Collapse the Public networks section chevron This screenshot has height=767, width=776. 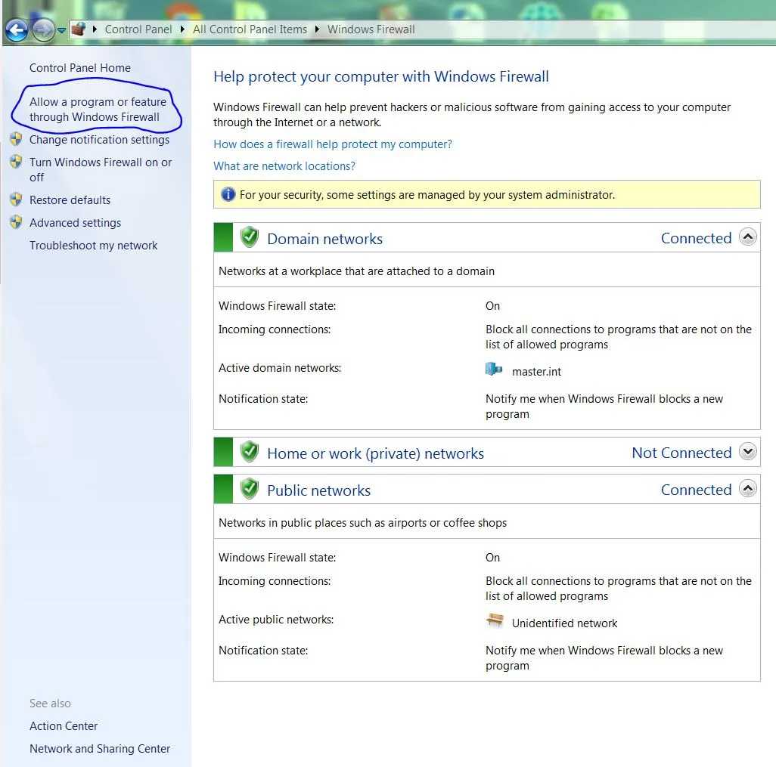coord(748,489)
